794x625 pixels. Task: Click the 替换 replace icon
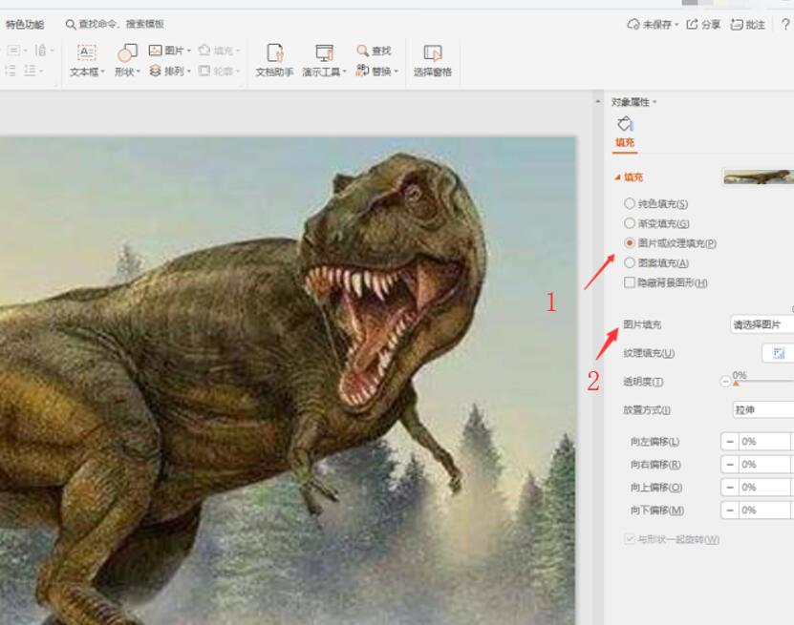pos(362,71)
